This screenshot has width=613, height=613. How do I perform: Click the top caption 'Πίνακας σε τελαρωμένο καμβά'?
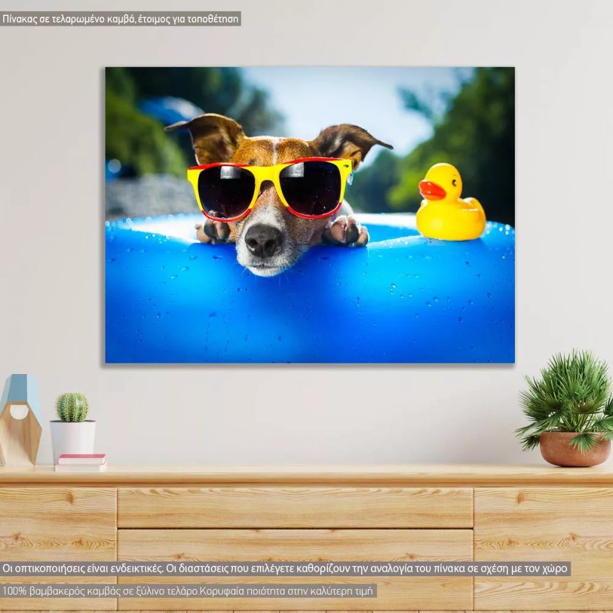pyautogui.click(x=121, y=18)
